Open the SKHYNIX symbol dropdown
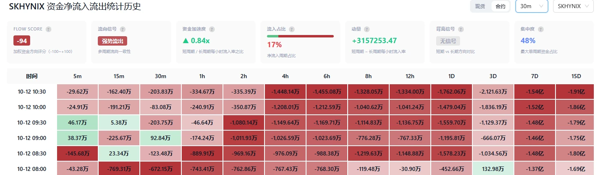This screenshot has width=615, height=175. click(573, 6)
